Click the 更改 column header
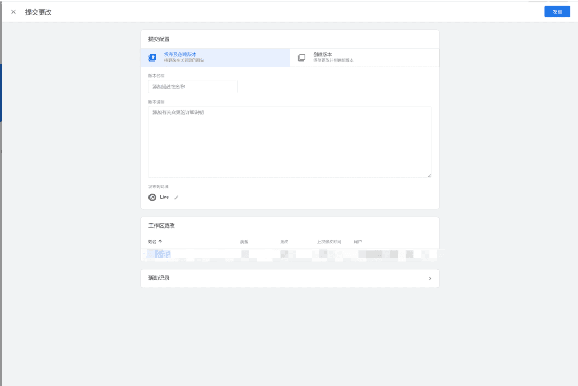578x386 pixels. pyautogui.click(x=284, y=242)
